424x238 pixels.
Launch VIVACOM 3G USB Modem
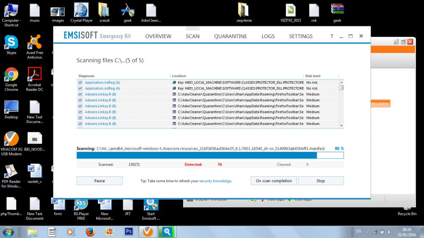[11, 144]
